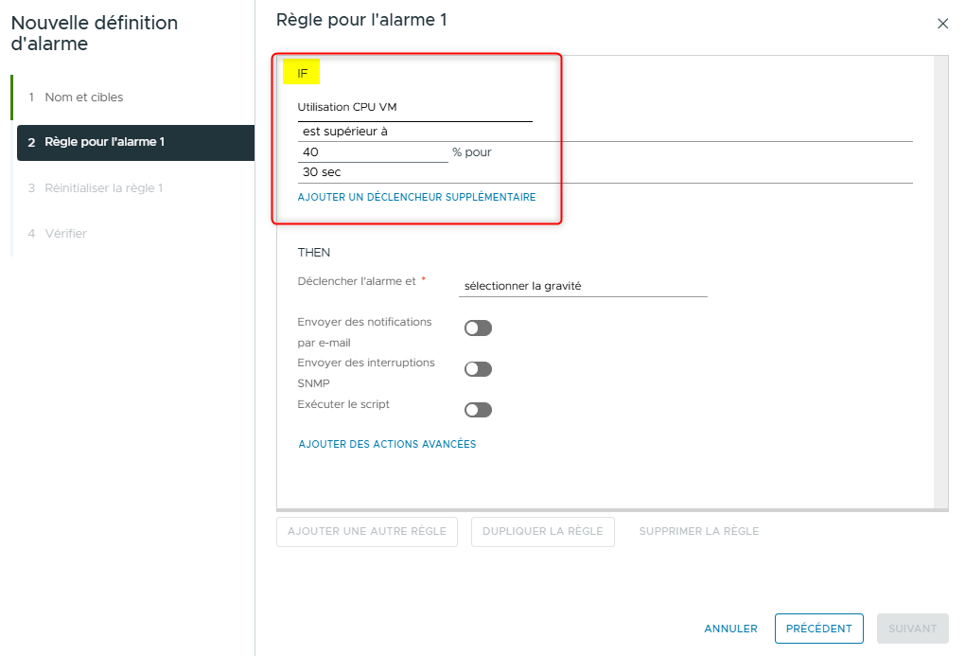This screenshot has height=656, width=965.
Task: Toggle Envoyer des interruptions SNMP switch
Action: coord(478,369)
